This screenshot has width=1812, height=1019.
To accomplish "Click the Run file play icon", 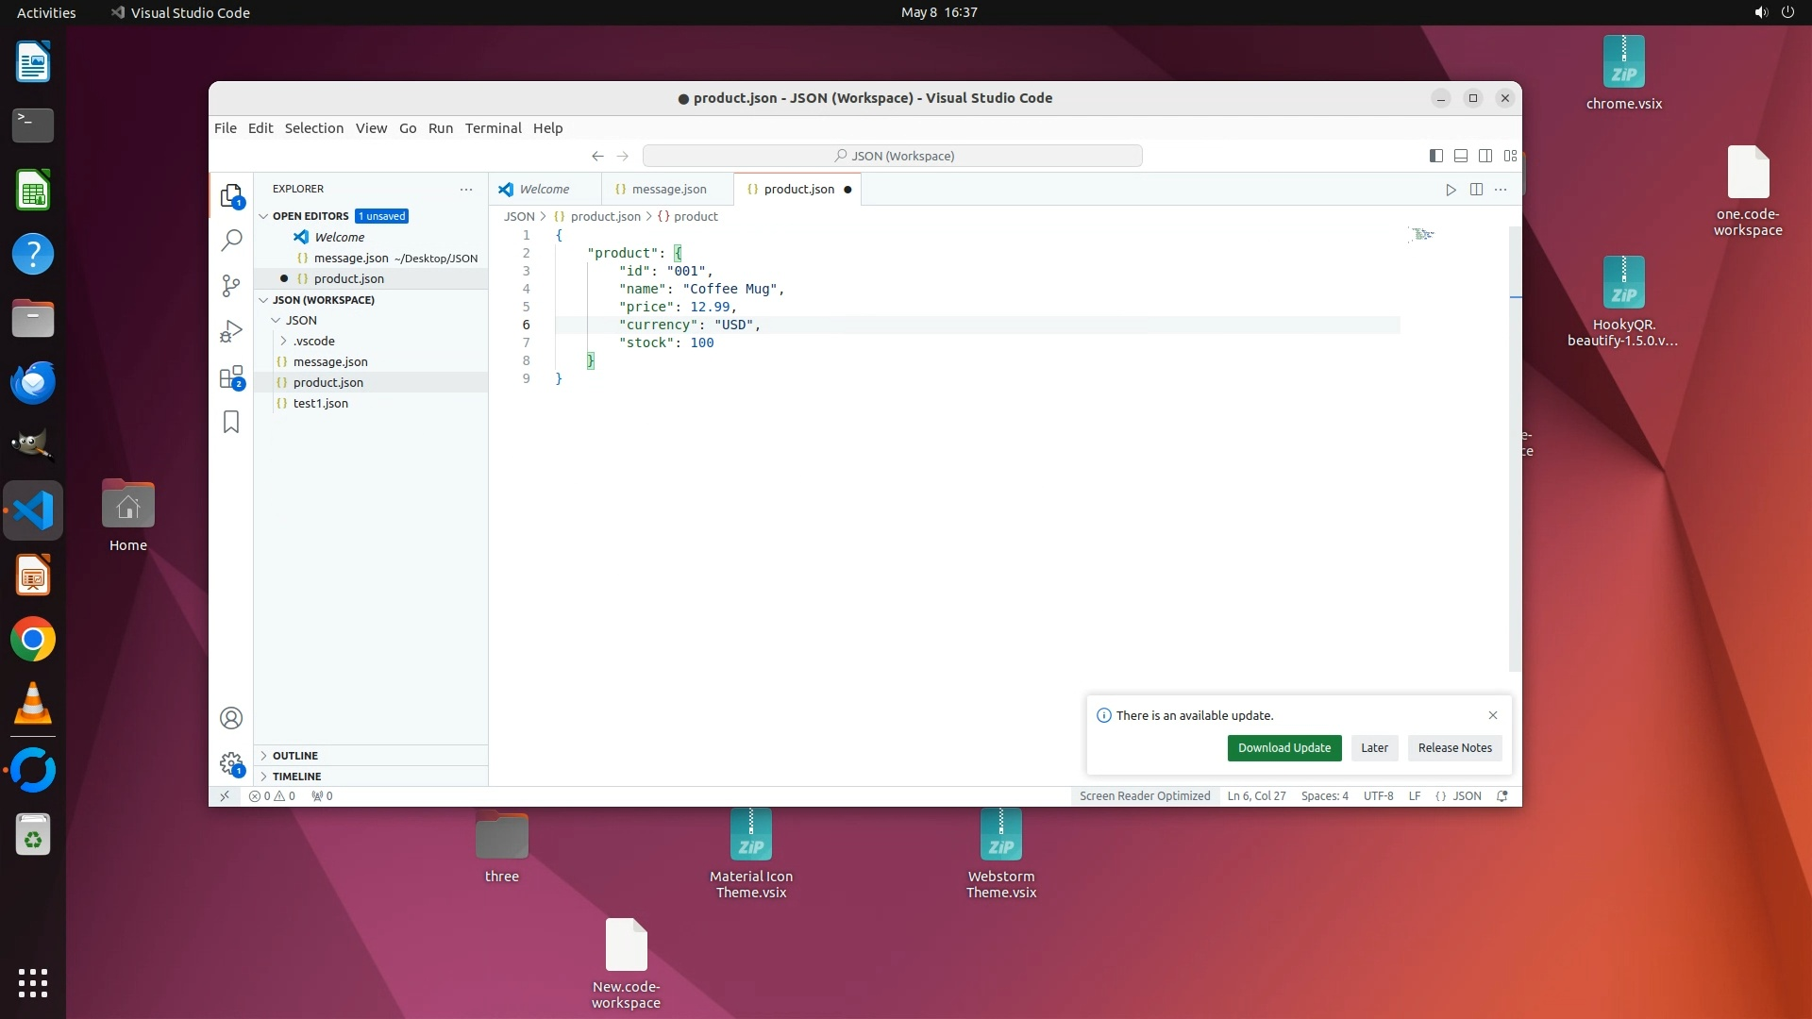I will (x=1451, y=190).
